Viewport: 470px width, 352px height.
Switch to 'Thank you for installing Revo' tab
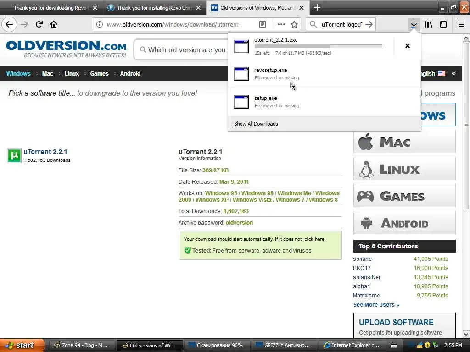click(154, 8)
